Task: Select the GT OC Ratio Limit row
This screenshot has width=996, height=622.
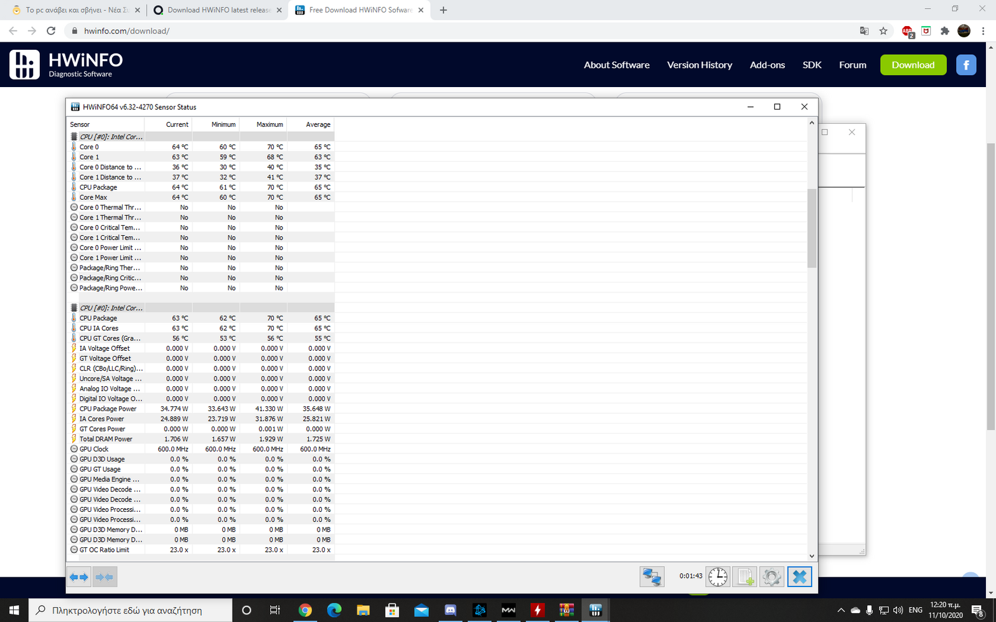Action: point(202,549)
